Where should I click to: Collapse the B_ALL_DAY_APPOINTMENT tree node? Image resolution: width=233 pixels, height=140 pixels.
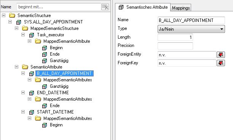[x=23, y=73]
